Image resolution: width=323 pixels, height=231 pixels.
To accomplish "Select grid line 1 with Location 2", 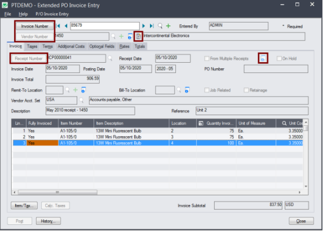I will [158, 130].
